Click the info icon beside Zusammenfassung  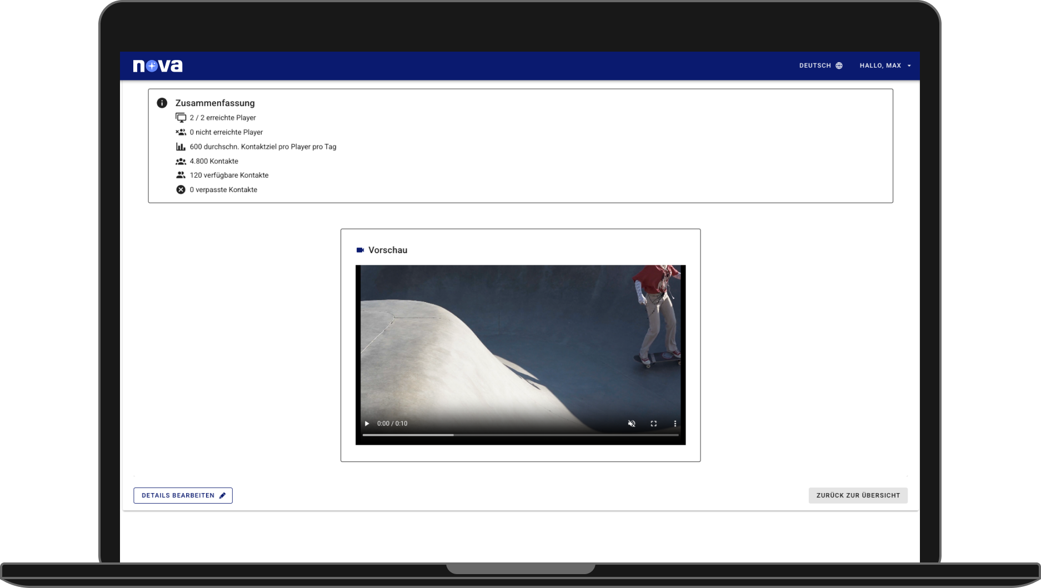pyautogui.click(x=162, y=103)
